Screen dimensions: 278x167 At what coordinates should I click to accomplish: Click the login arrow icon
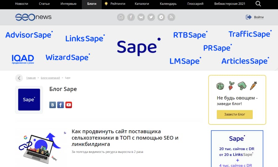coord(249,17)
